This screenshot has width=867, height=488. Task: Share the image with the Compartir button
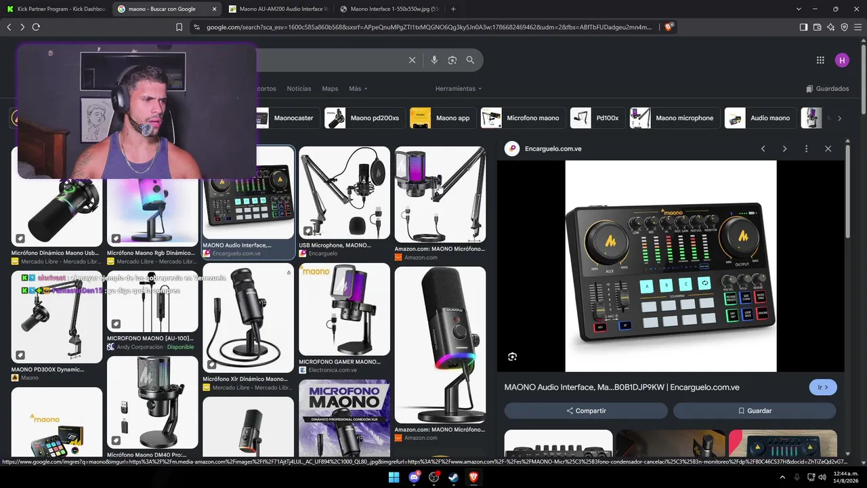[586, 411]
